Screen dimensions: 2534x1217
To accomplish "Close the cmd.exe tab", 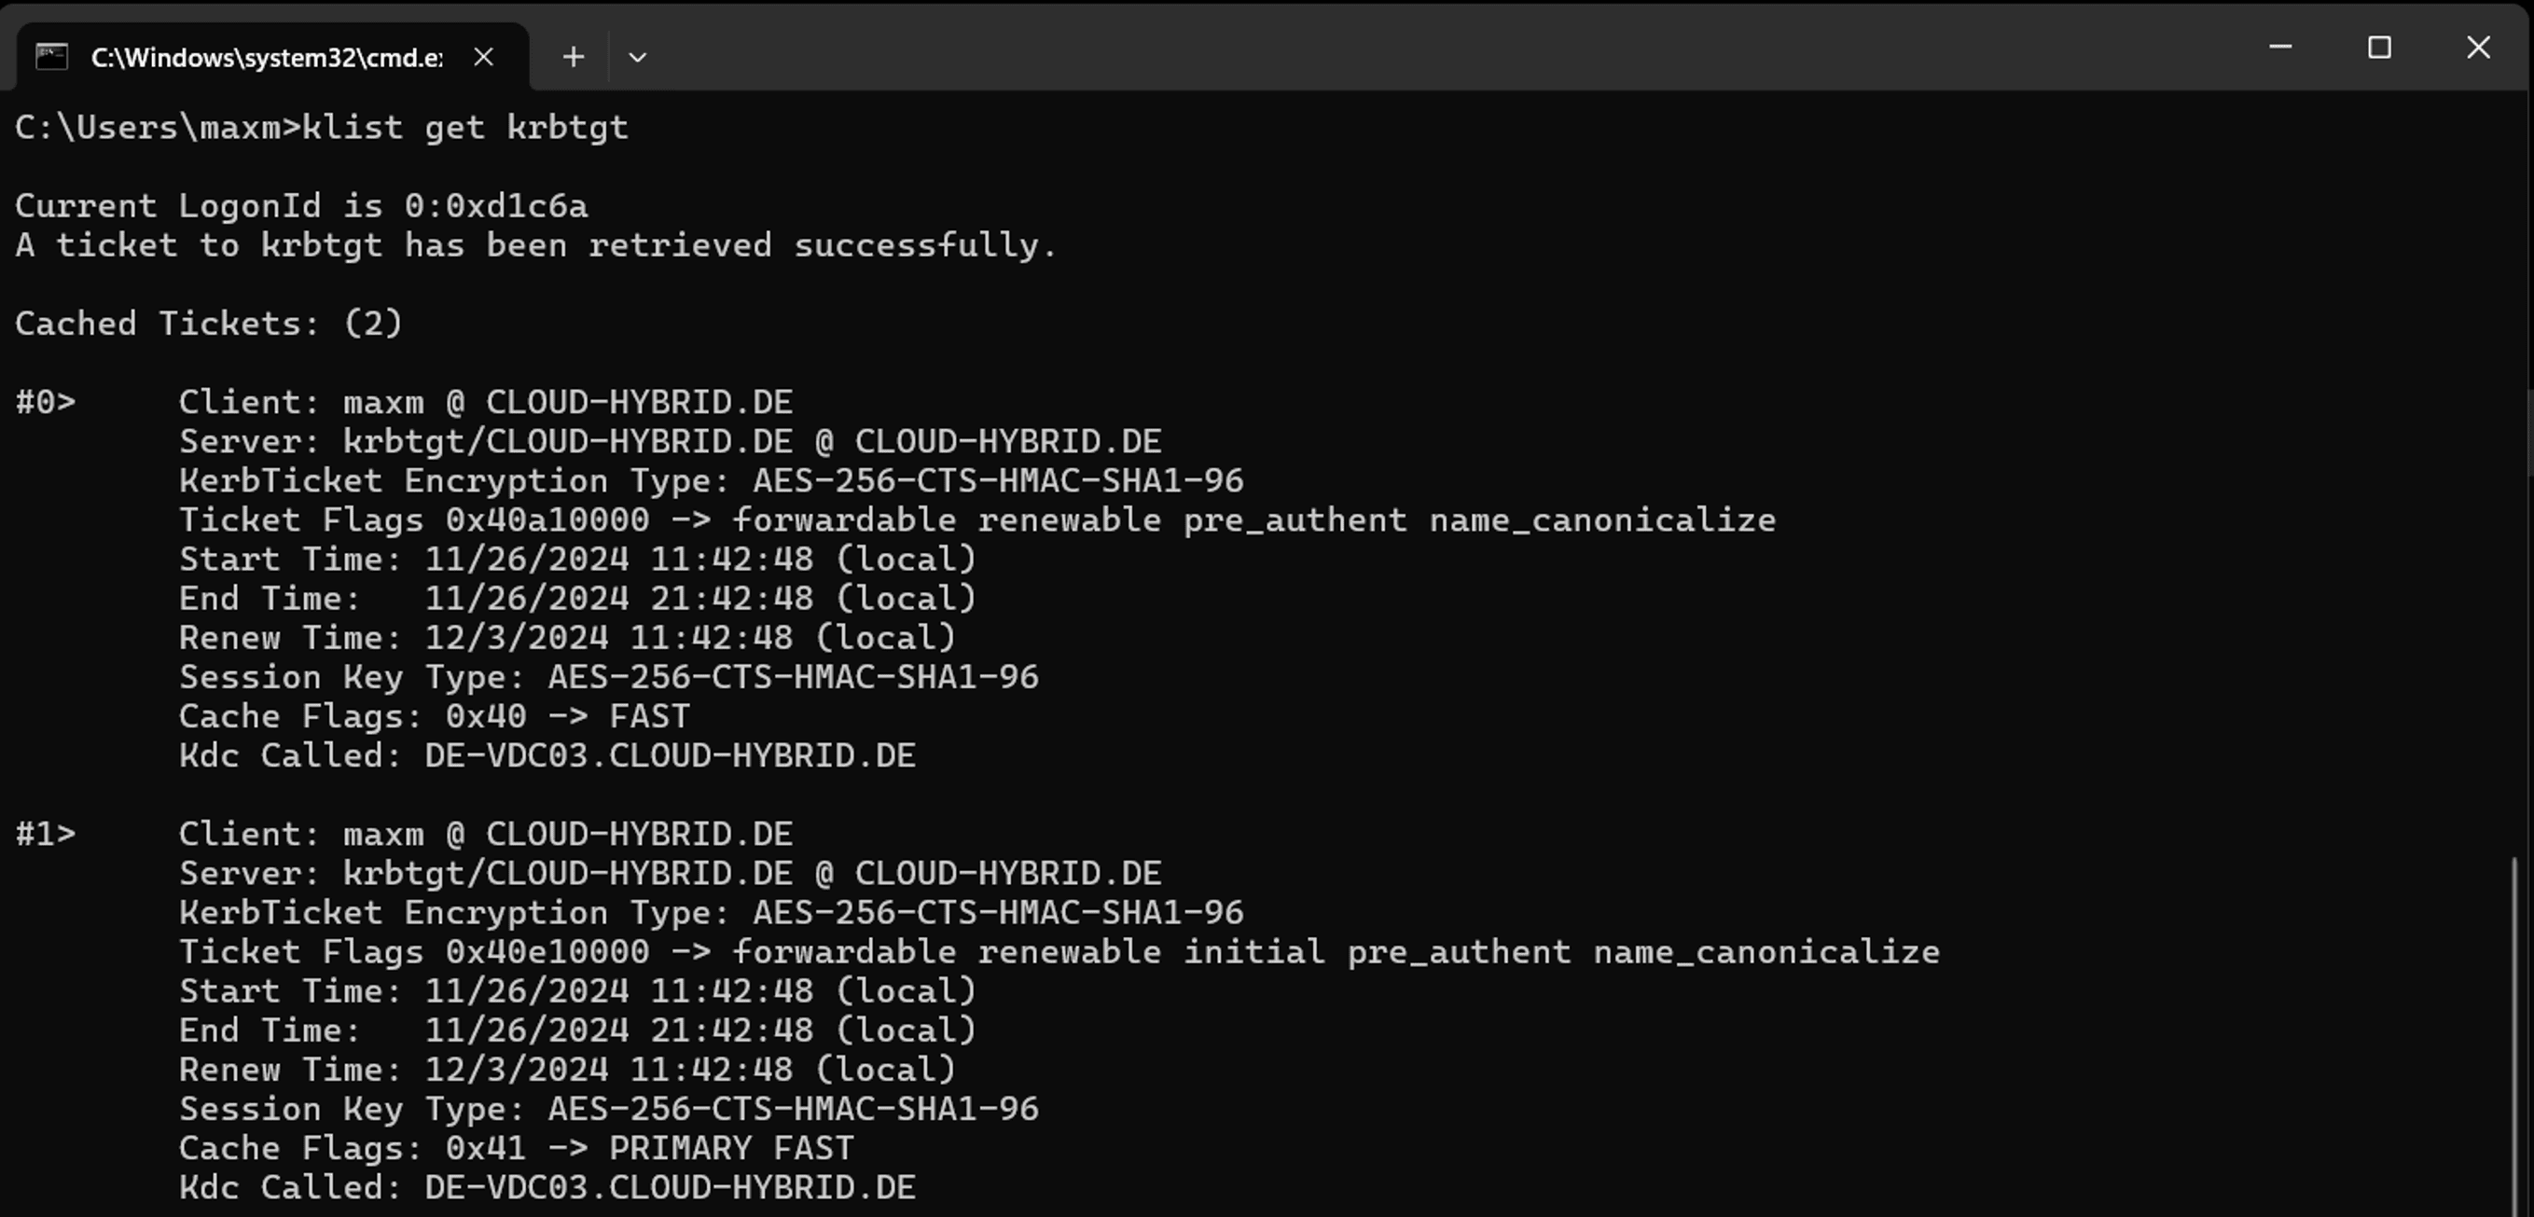I will click(483, 57).
